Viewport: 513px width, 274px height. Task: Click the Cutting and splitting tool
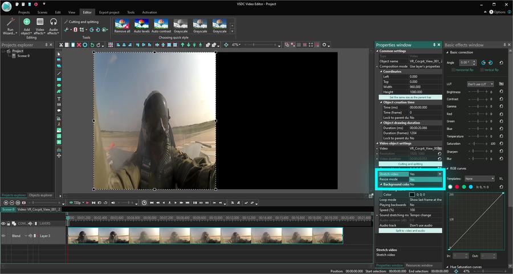(x=82, y=22)
